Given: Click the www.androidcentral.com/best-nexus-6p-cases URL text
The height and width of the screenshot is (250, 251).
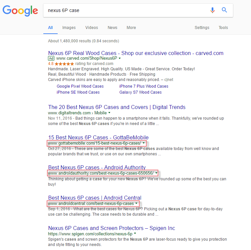Looking at the screenshot, I should click(x=91, y=204).
